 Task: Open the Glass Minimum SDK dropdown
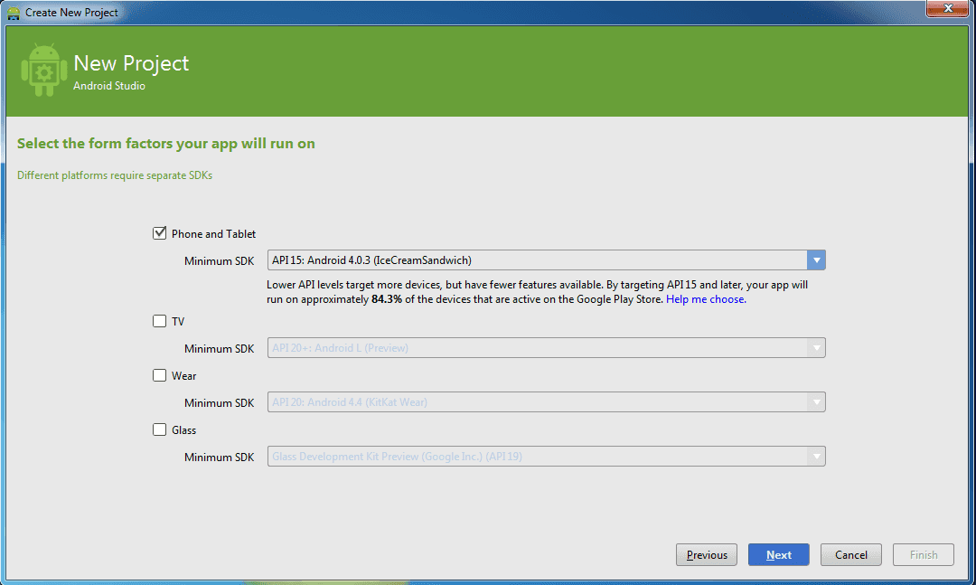[x=546, y=456]
